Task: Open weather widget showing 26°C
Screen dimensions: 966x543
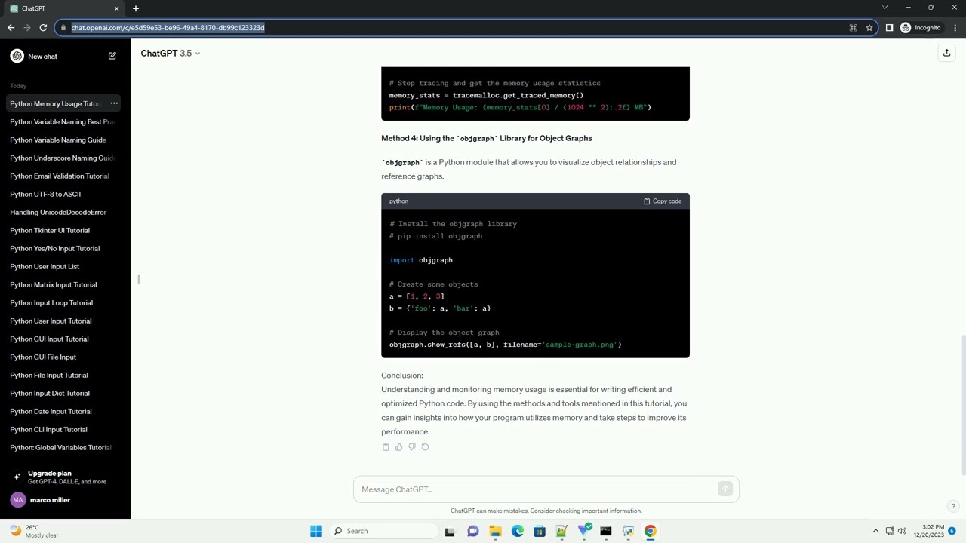Action: pyautogui.click(x=34, y=531)
